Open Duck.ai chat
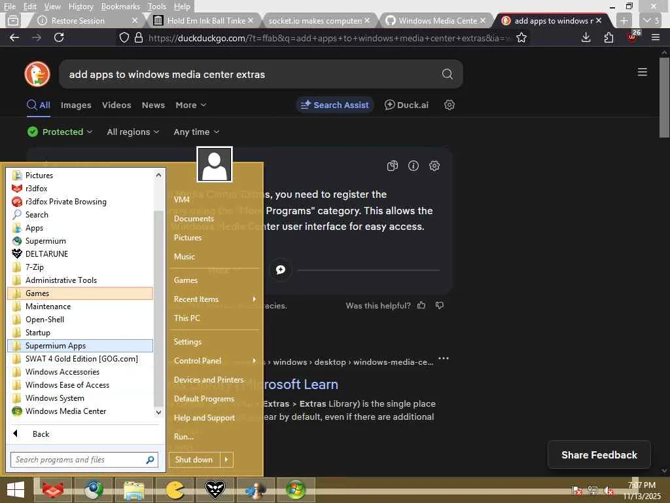670x503 pixels. tap(406, 105)
